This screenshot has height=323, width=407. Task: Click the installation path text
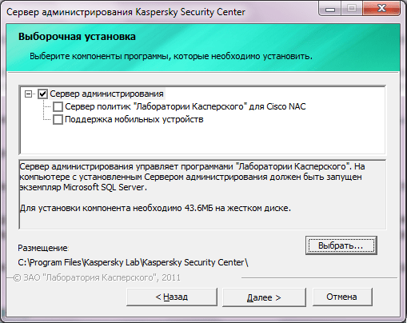pyautogui.click(x=133, y=262)
